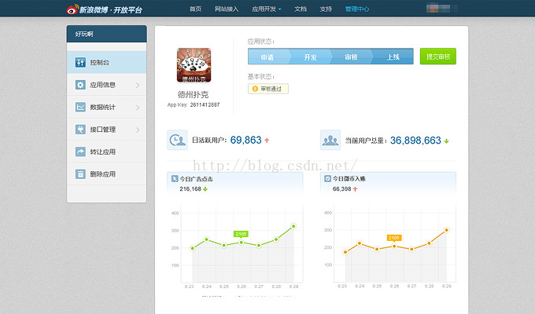
Task: Open 转让应用 in the sidebar
Action: [x=107, y=152]
